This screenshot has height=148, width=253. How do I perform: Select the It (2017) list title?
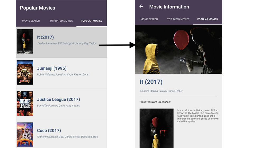tap(45, 37)
